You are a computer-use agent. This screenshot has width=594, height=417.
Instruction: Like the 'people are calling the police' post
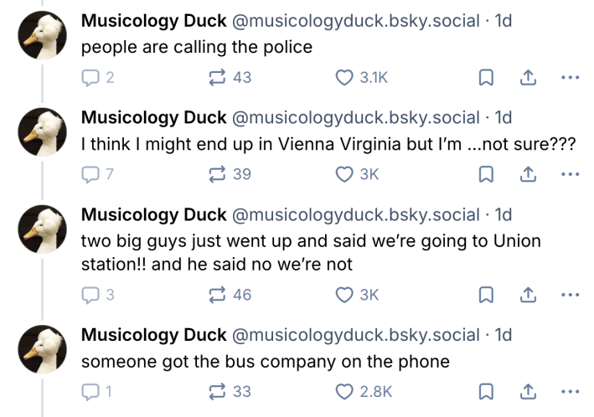pos(343,78)
